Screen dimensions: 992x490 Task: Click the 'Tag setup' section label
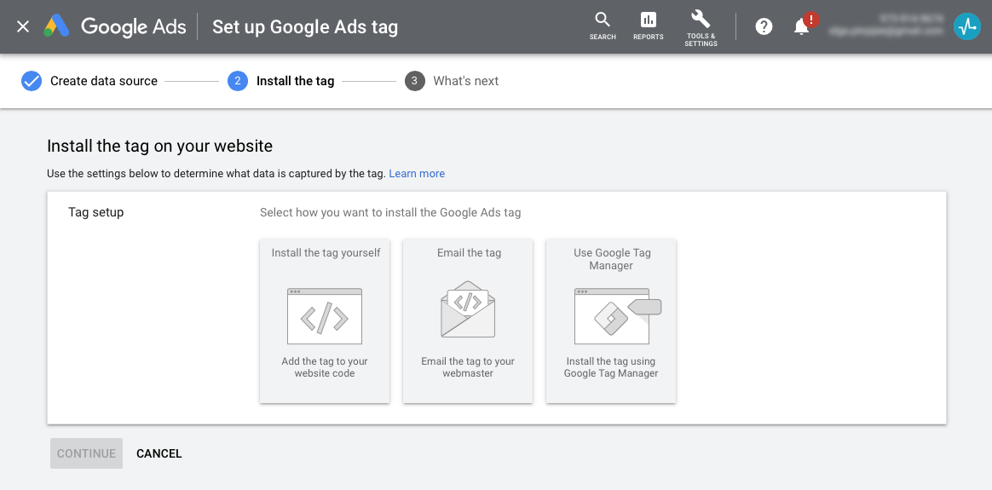(x=96, y=212)
